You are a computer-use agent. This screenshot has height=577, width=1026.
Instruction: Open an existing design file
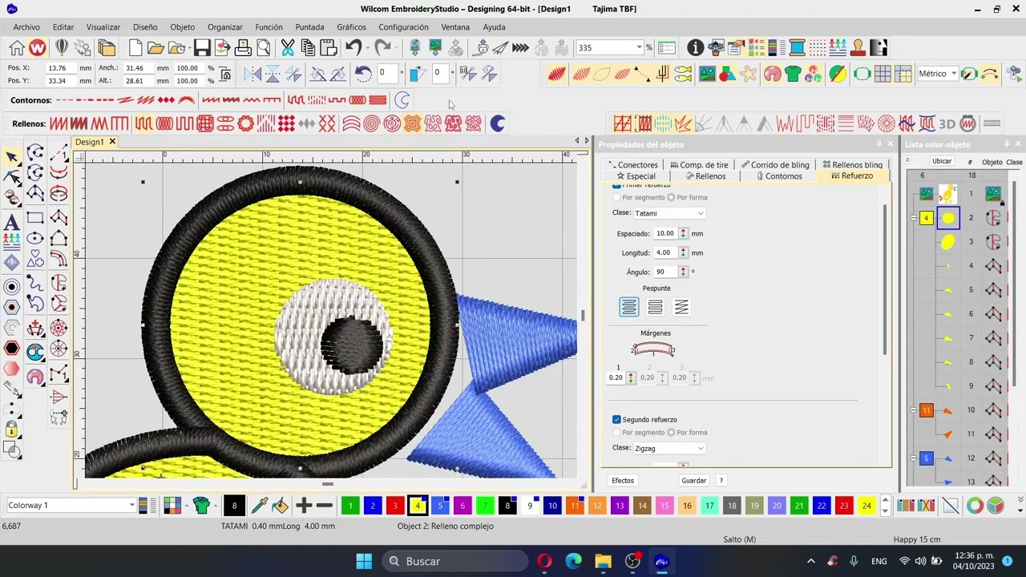point(156,48)
